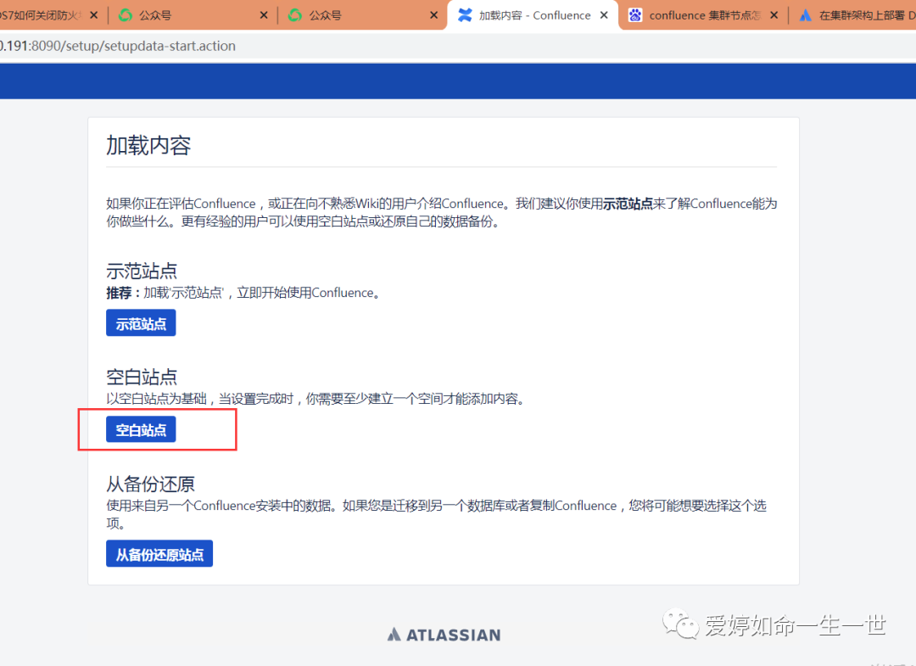
Task: Close the second 公众号 tab
Action: tap(433, 15)
